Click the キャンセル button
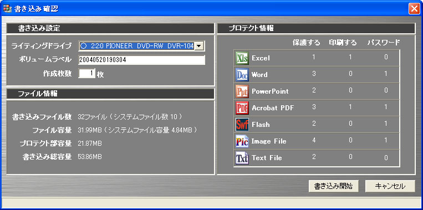423x210 pixels. (x=390, y=186)
